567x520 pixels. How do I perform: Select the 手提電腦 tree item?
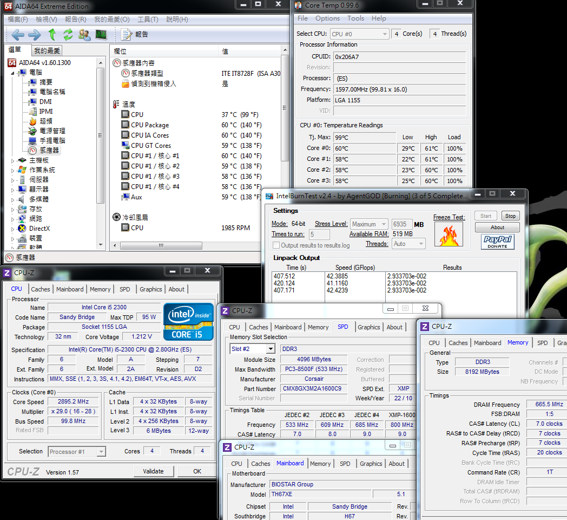[x=52, y=141]
